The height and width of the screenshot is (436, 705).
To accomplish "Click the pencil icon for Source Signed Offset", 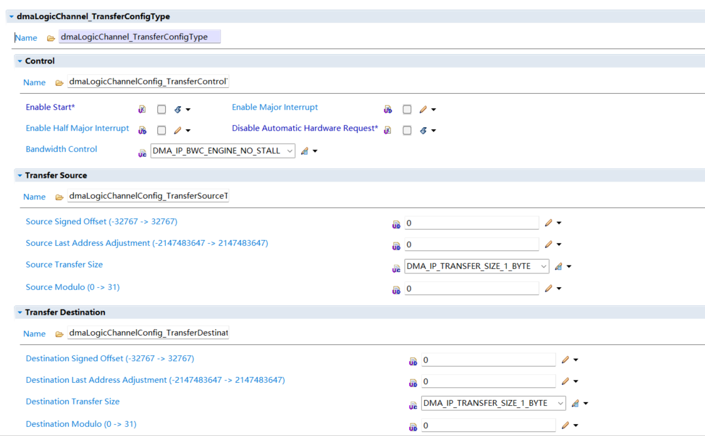I will 549,223.
